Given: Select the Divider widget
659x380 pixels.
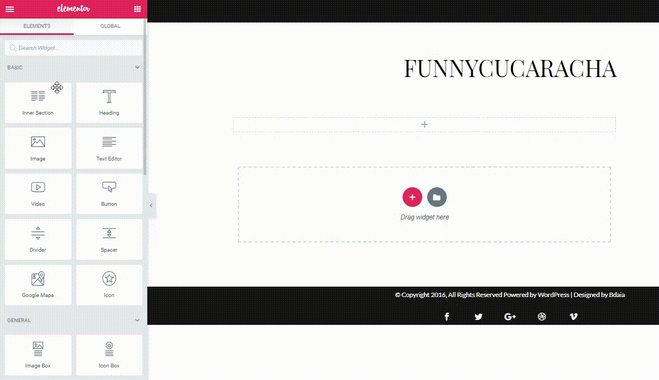Looking at the screenshot, I should click(x=38, y=239).
